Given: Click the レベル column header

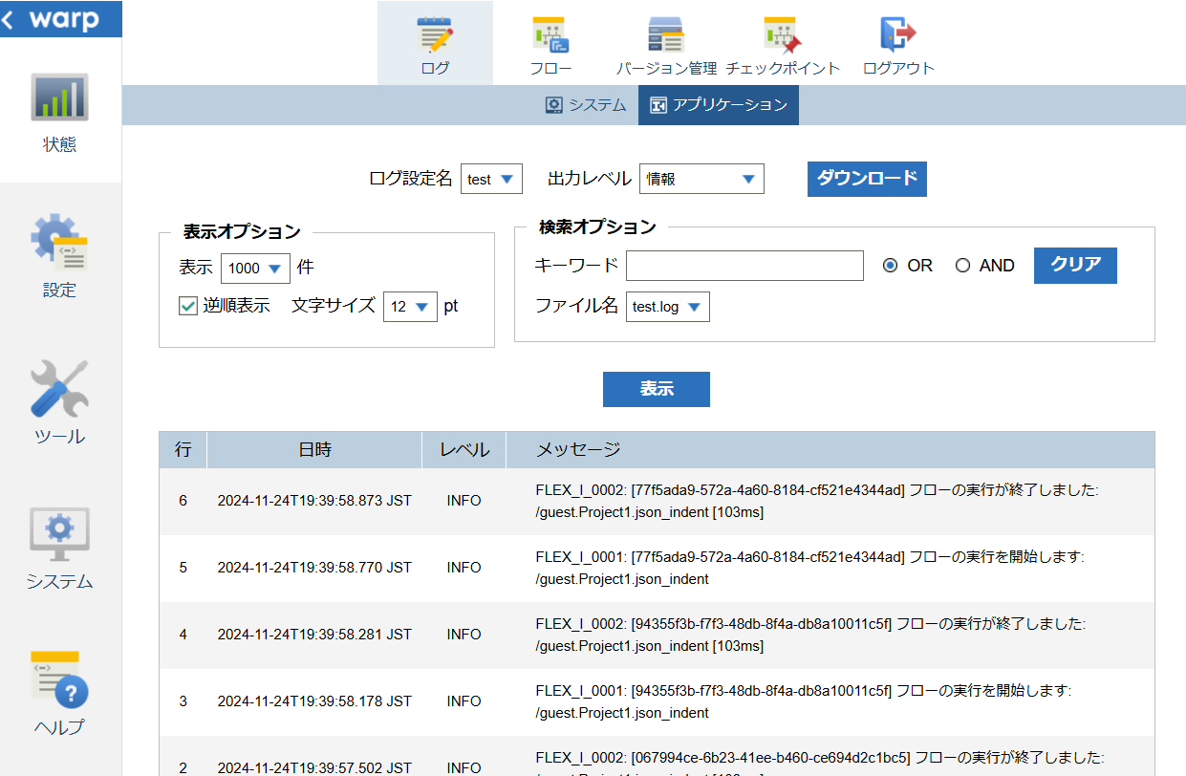Looking at the screenshot, I should pyautogui.click(x=464, y=450).
